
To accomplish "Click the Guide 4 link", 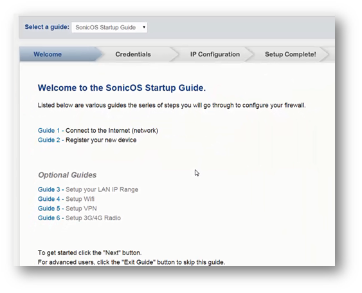I will click(49, 199).
